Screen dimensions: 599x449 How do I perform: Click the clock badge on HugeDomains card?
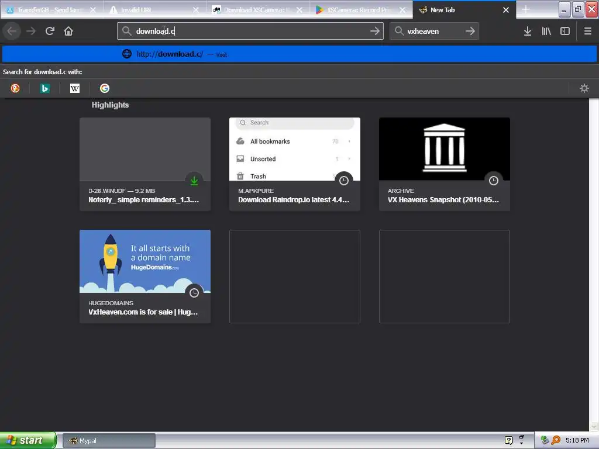point(194,293)
